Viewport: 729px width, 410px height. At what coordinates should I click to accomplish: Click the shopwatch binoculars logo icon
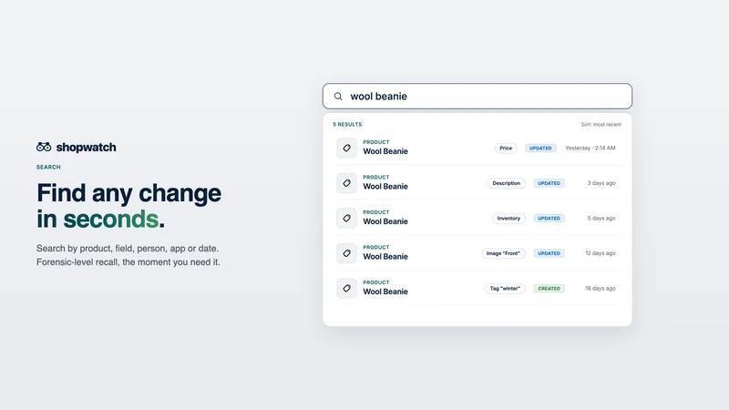coord(44,147)
